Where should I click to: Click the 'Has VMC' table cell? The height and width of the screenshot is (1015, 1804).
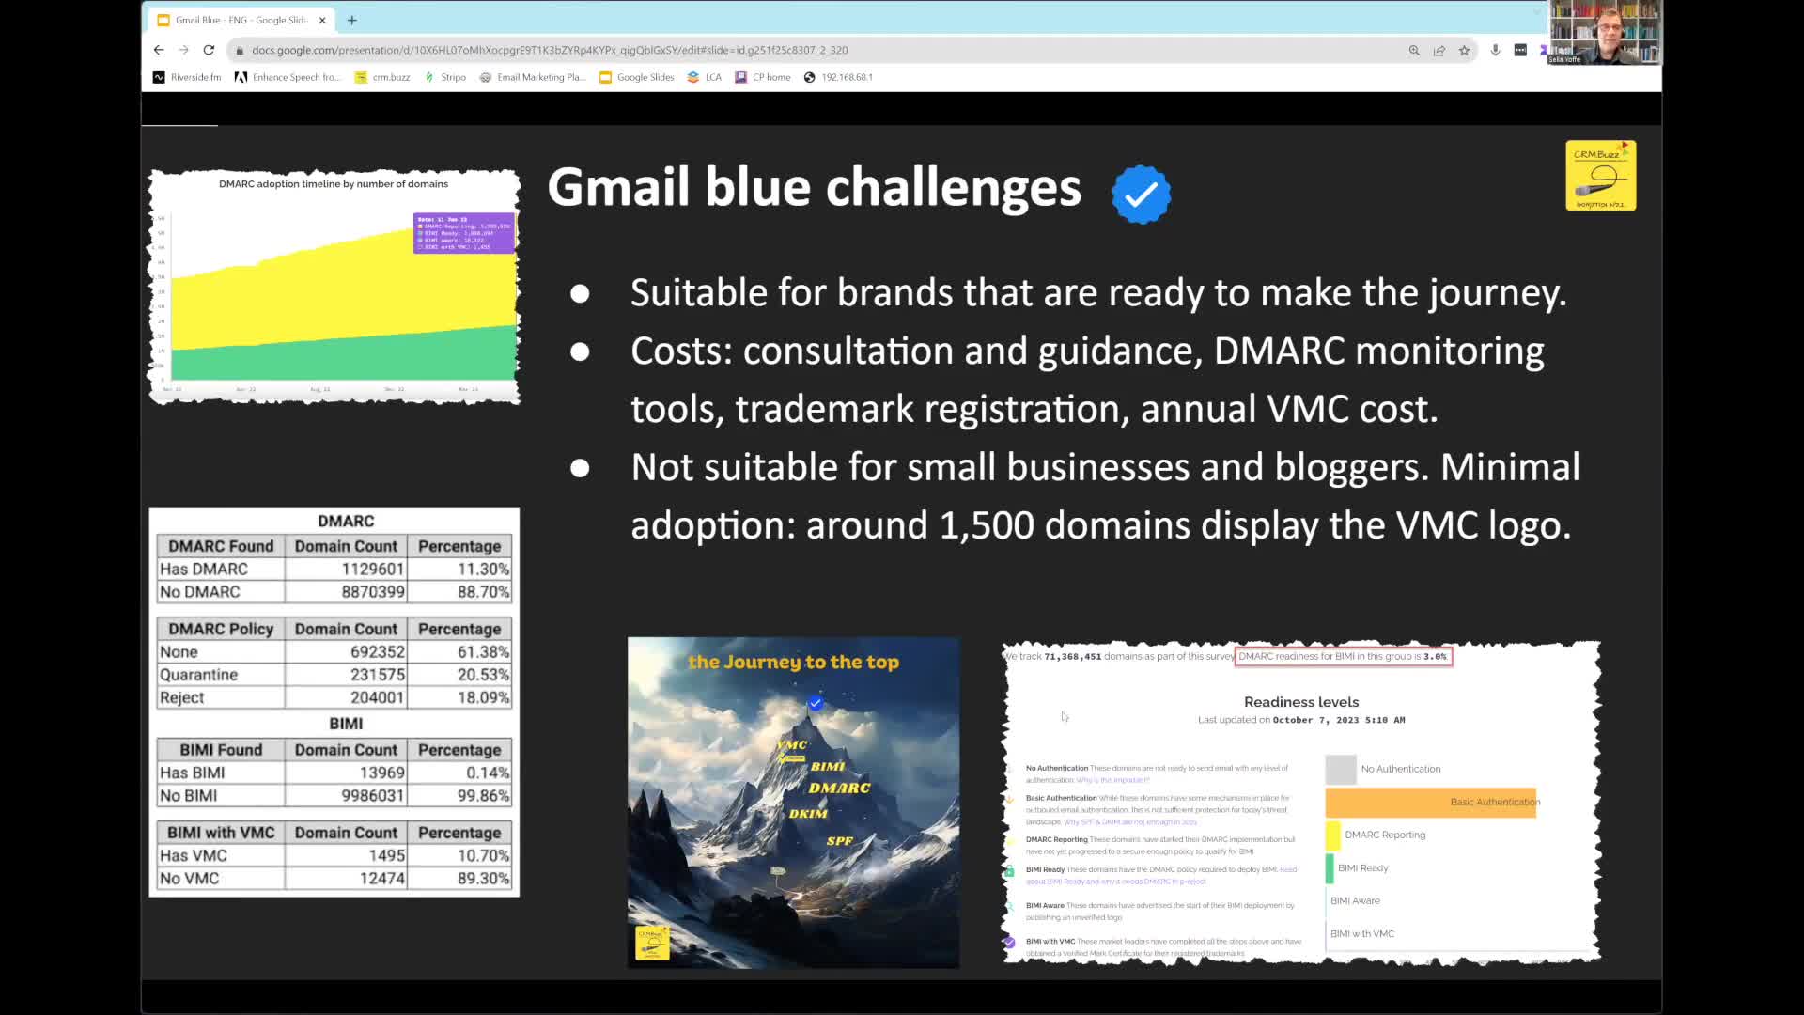(221, 856)
